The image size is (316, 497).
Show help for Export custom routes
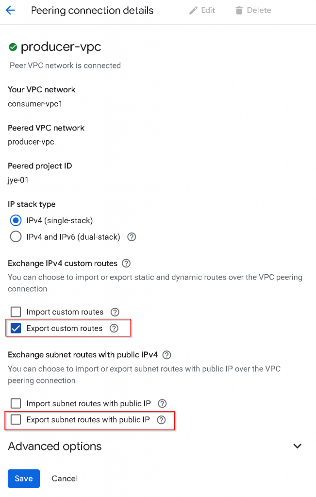pyautogui.click(x=114, y=329)
